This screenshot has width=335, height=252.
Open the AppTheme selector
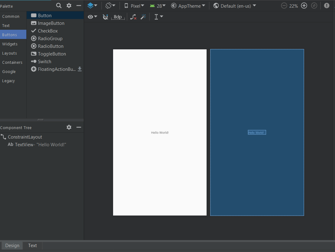coord(188,6)
